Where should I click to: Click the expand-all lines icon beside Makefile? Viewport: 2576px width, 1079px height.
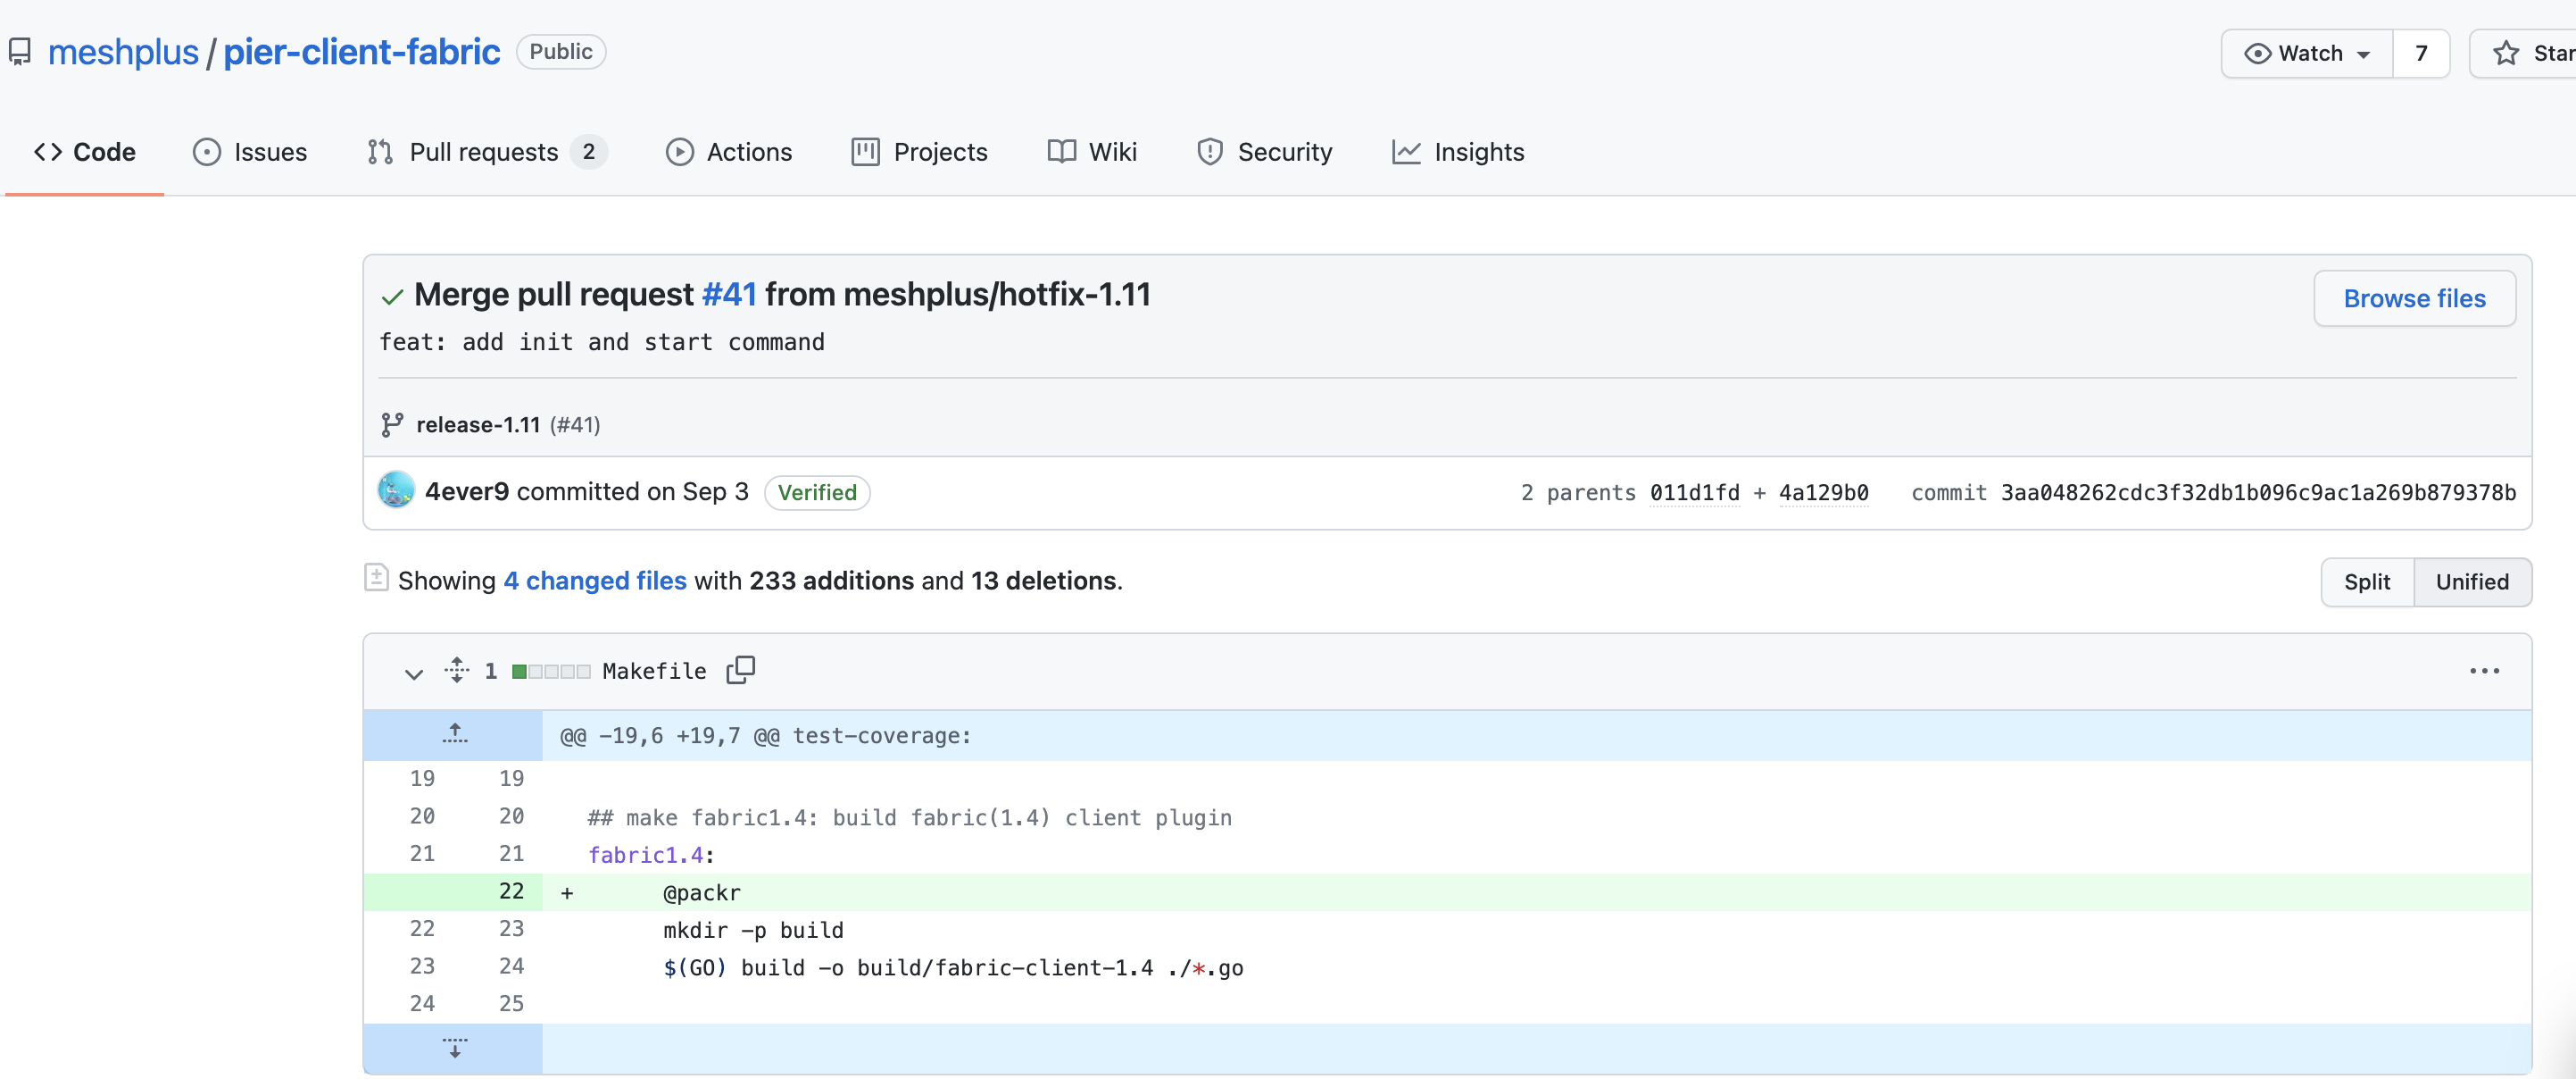pyautogui.click(x=456, y=670)
